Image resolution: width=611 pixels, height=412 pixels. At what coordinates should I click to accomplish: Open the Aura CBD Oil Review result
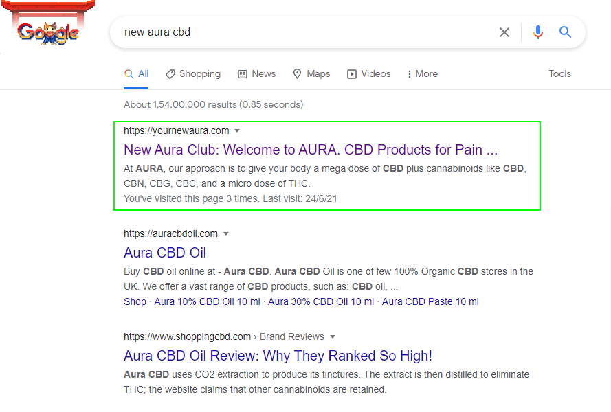pos(278,356)
